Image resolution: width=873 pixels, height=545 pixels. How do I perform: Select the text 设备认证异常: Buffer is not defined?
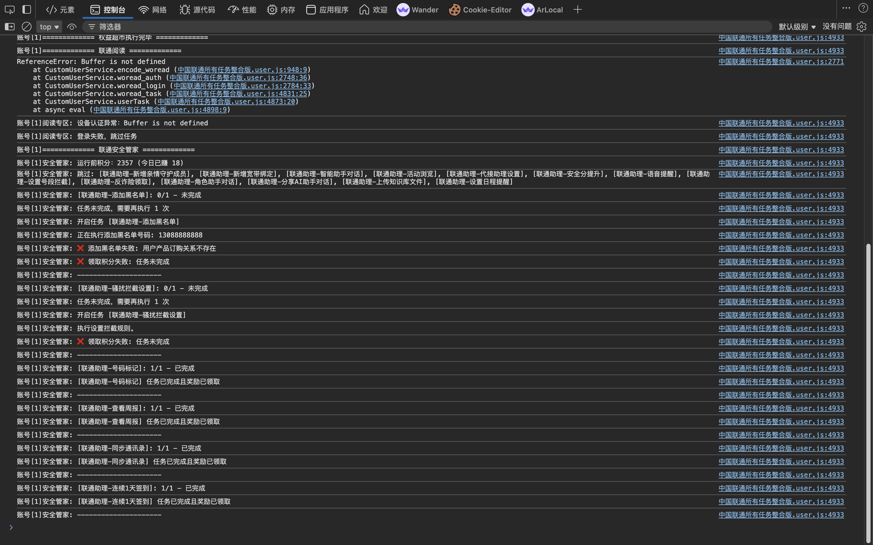tap(142, 123)
